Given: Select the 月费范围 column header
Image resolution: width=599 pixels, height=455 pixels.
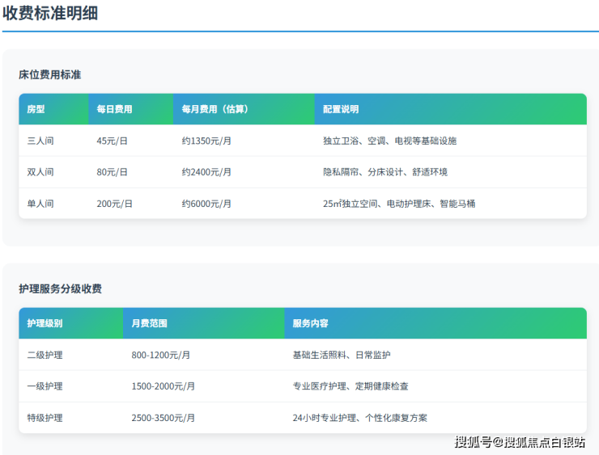Looking at the screenshot, I should coord(150,323).
